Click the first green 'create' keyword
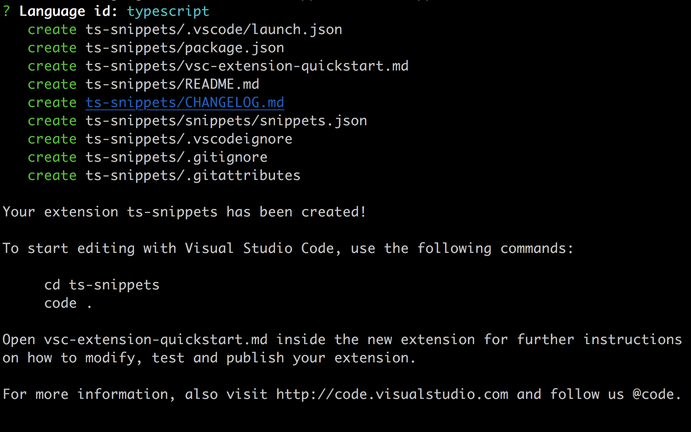Viewport: 691px width, 432px height. coord(52,29)
